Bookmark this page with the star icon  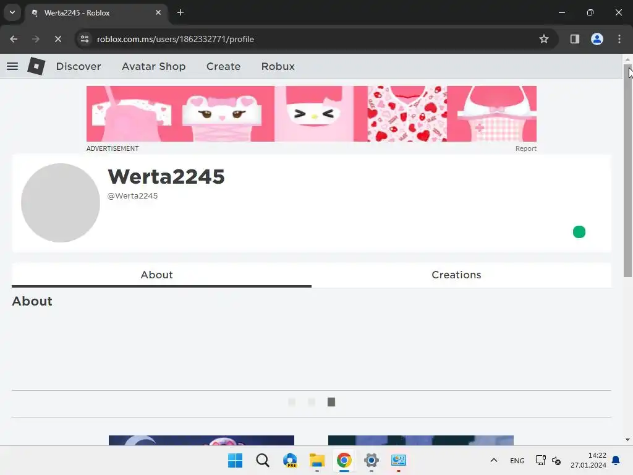544,39
